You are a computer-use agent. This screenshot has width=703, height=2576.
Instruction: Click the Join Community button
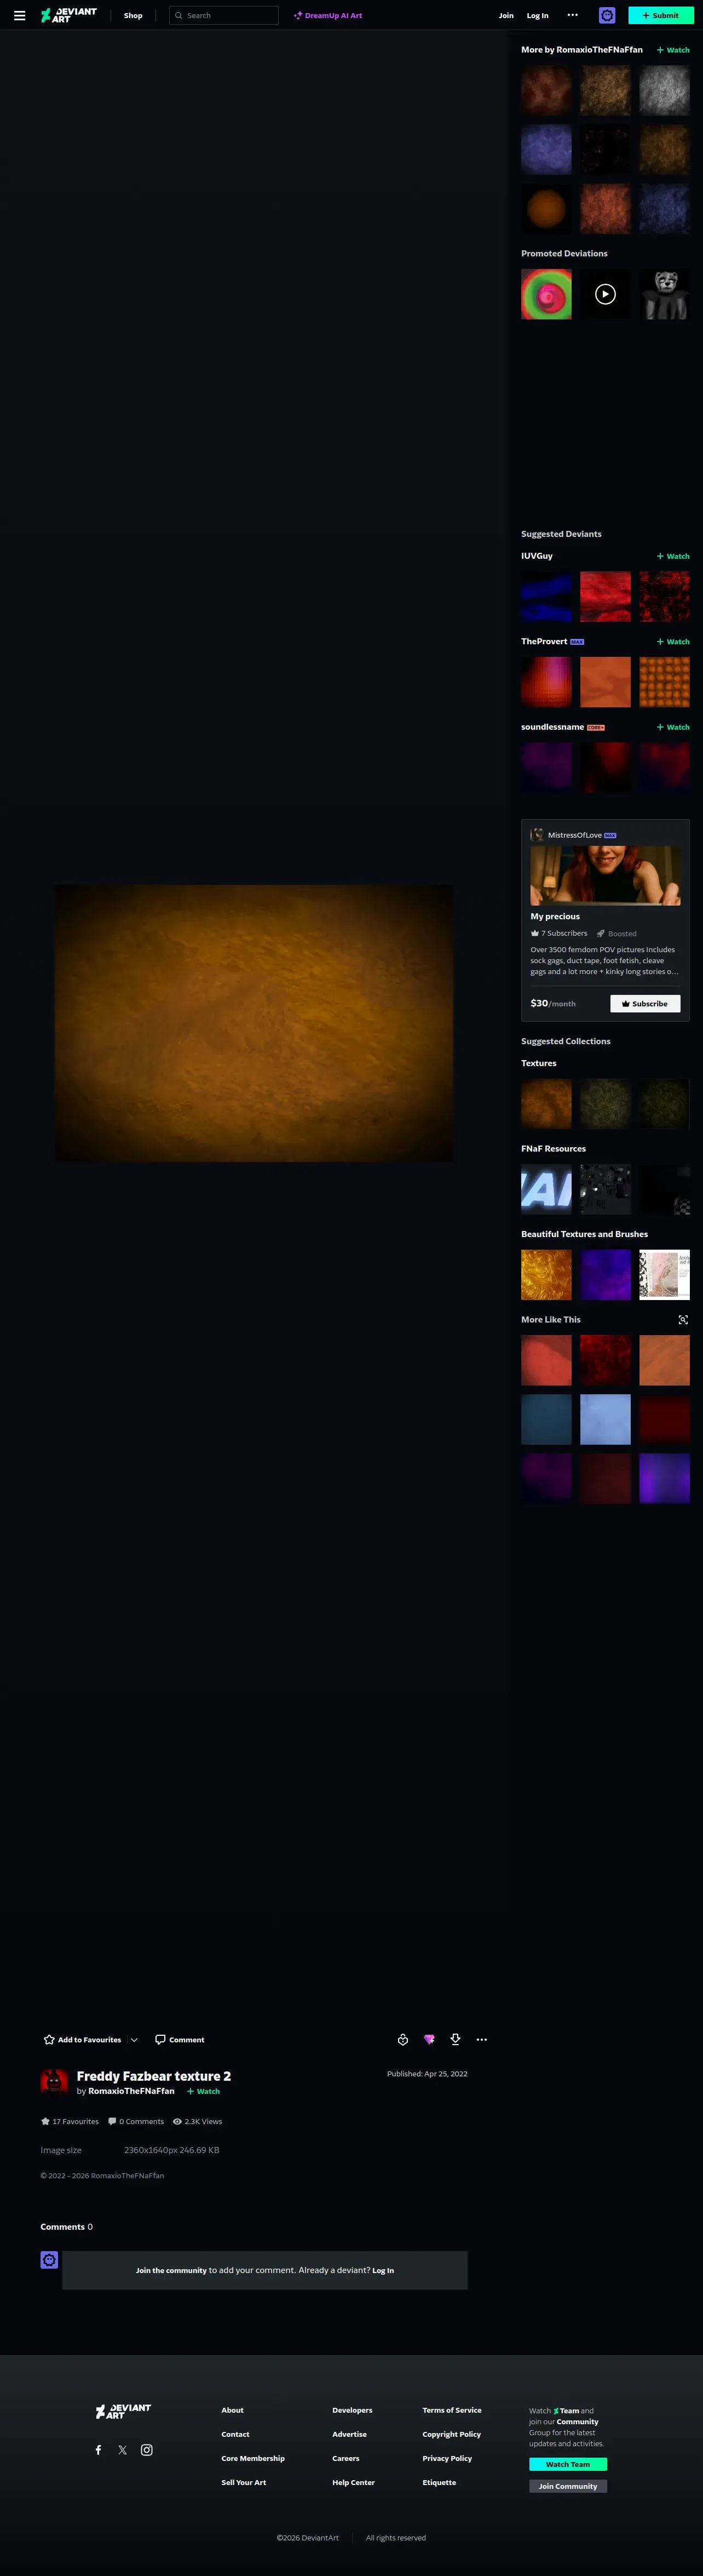568,2486
